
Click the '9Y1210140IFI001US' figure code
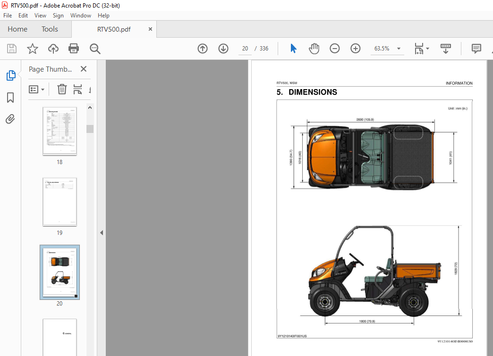point(292,336)
